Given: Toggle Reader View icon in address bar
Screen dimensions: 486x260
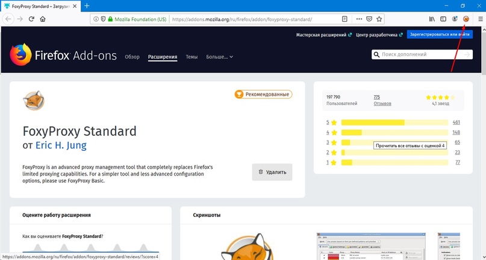Looking at the screenshot, I should coord(344,19).
